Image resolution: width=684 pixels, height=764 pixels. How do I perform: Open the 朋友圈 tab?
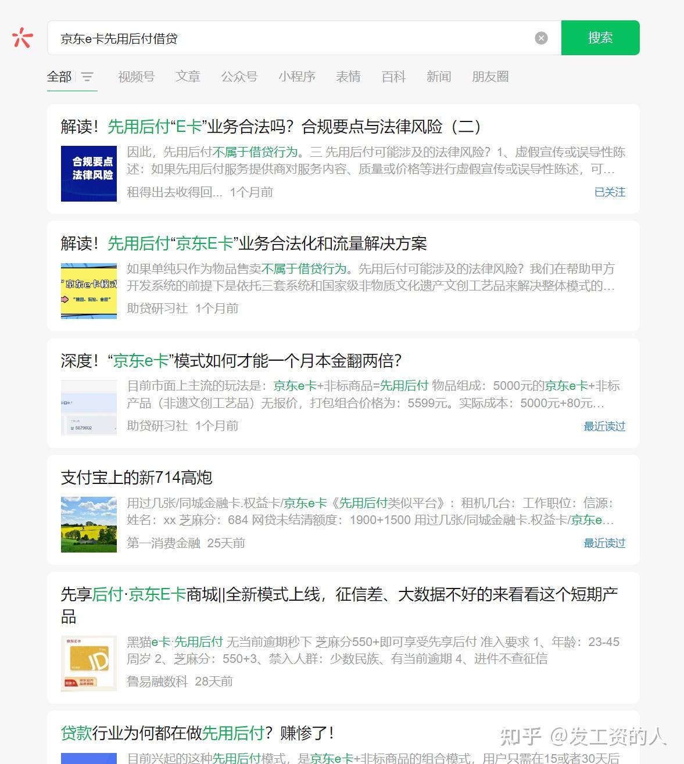coord(490,77)
